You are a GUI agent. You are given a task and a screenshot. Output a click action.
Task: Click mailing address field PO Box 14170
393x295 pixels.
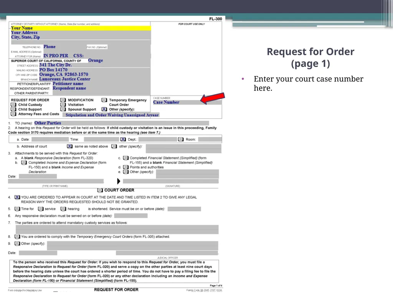(x=94, y=70)
